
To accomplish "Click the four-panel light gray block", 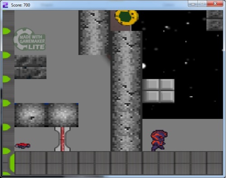I will coord(158,91).
